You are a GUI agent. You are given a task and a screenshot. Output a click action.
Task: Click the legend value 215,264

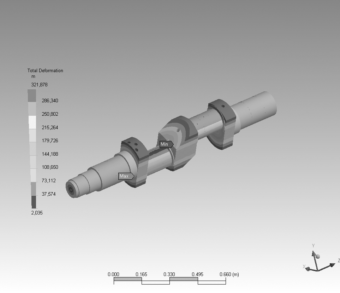pos(50,128)
